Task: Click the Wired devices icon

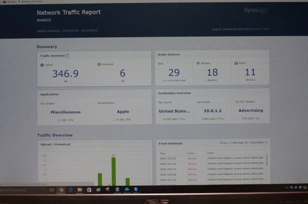Action: [x=235, y=63]
